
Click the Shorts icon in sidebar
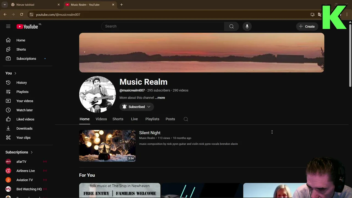coord(8,50)
